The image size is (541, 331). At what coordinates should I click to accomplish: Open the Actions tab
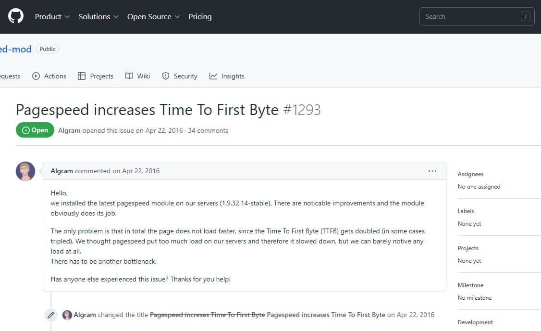49,76
